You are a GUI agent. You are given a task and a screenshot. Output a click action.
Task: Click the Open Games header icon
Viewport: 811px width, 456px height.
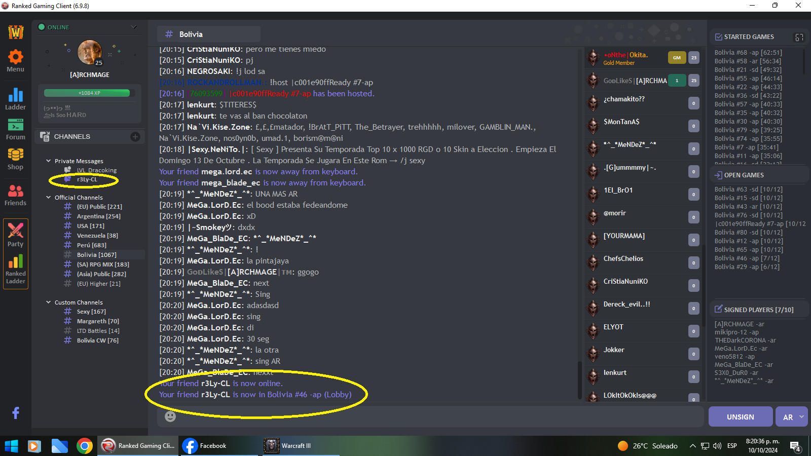(x=719, y=175)
